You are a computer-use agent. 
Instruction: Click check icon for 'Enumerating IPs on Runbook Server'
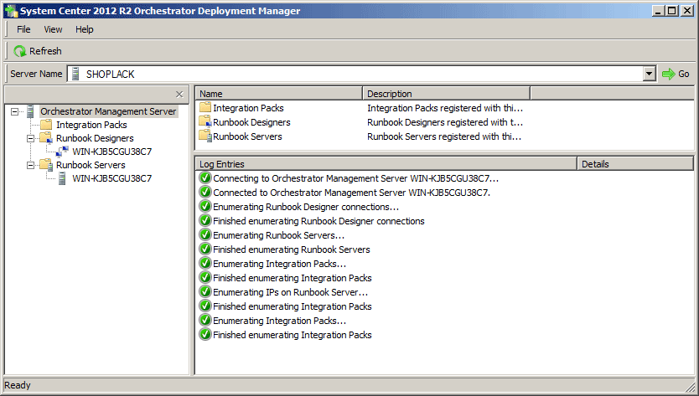pos(205,292)
